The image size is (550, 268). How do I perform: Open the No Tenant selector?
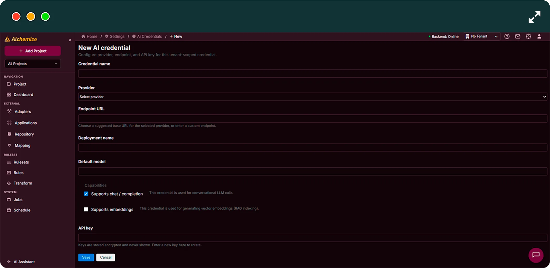click(x=482, y=37)
